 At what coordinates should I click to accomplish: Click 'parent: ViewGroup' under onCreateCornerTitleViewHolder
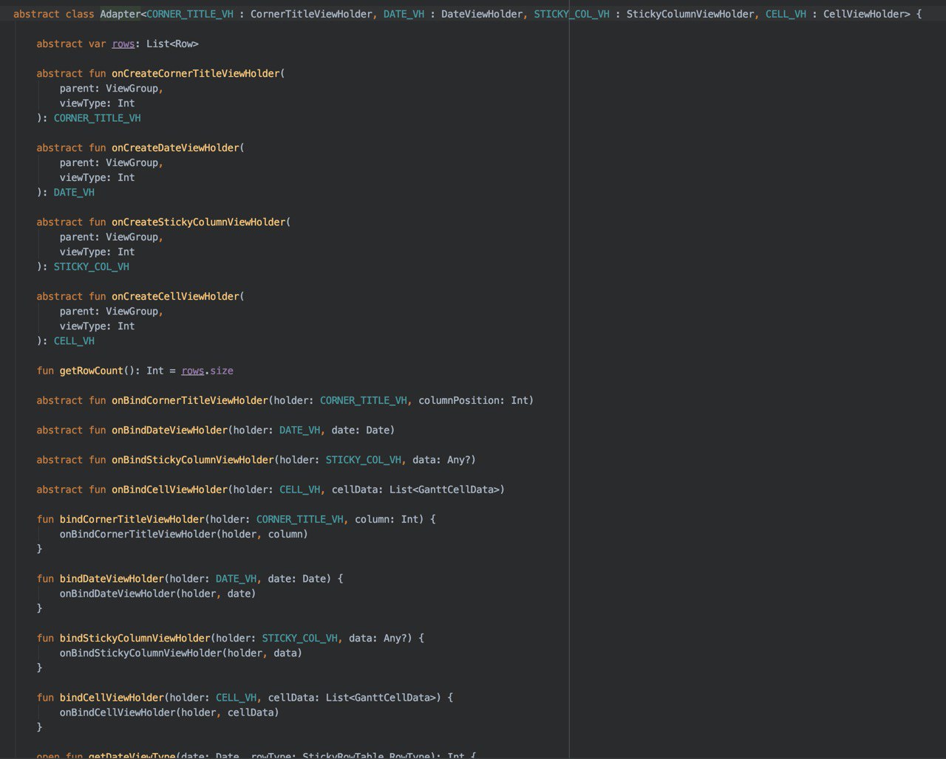109,89
